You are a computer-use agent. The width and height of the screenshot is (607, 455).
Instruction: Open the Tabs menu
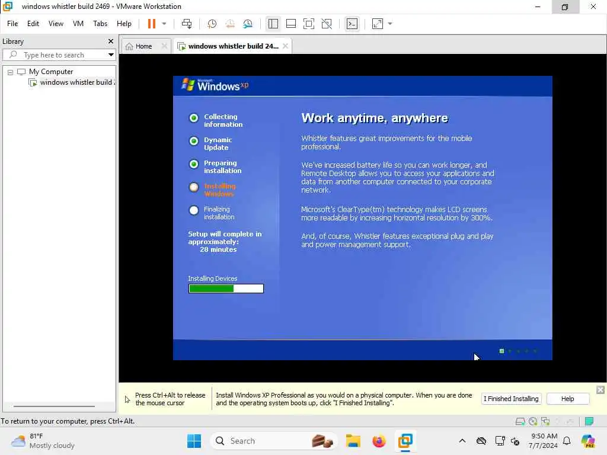coord(100,24)
